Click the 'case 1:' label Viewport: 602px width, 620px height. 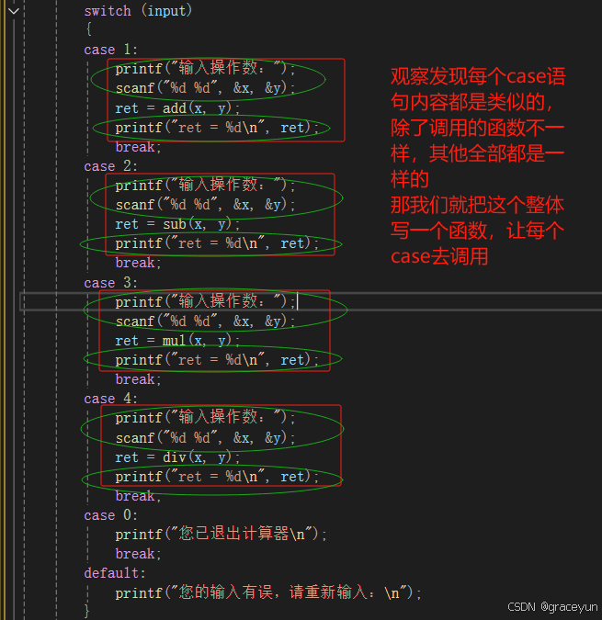(110, 50)
